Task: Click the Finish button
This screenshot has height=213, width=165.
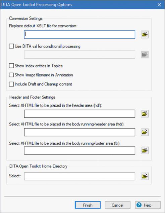Action: click(88, 205)
